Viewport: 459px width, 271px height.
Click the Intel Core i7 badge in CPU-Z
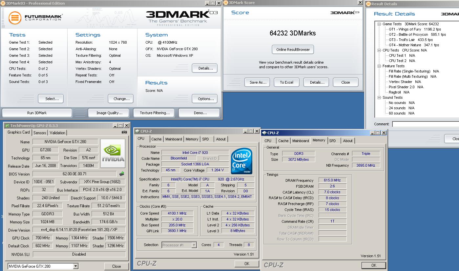[241, 161]
